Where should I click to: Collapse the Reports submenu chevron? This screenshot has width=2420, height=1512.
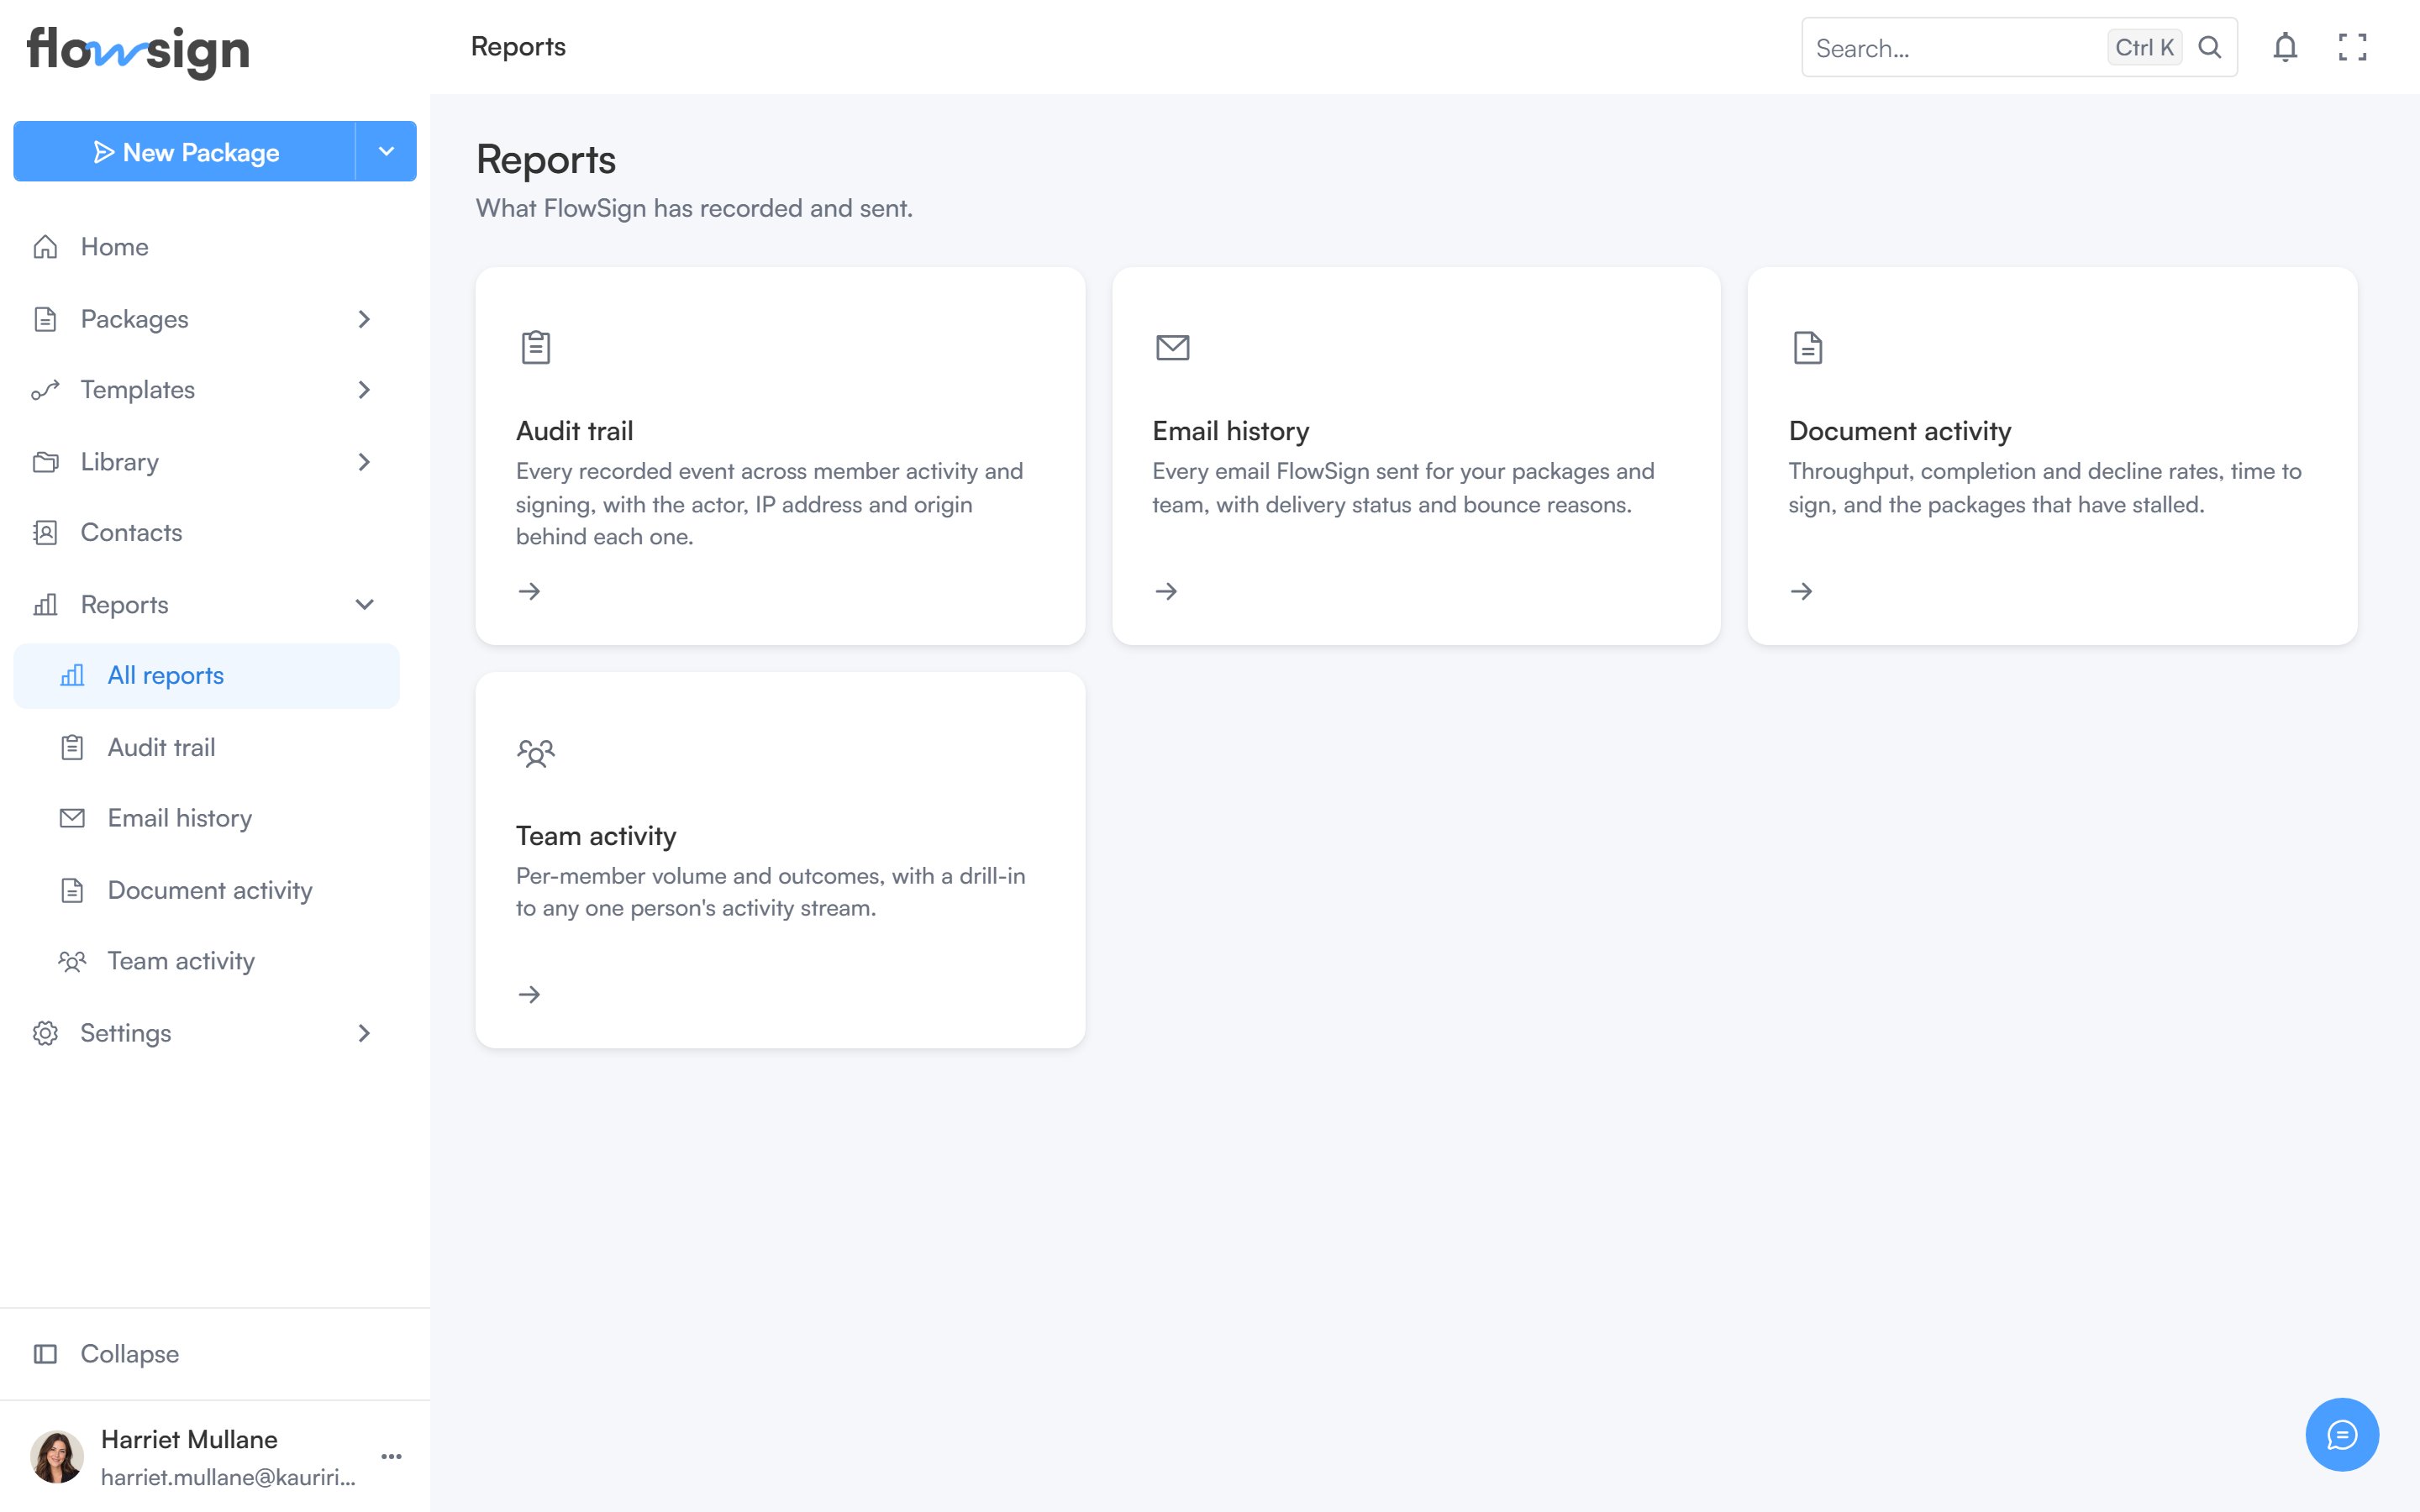364,604
